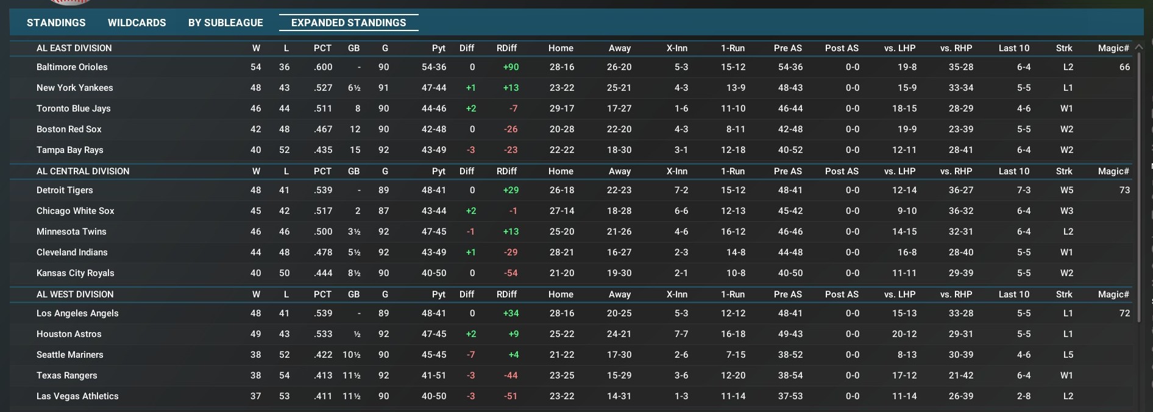This screenshot has width=1153, height=412.
Task: Select the By Subleague tab
Action: coord(225,23)
